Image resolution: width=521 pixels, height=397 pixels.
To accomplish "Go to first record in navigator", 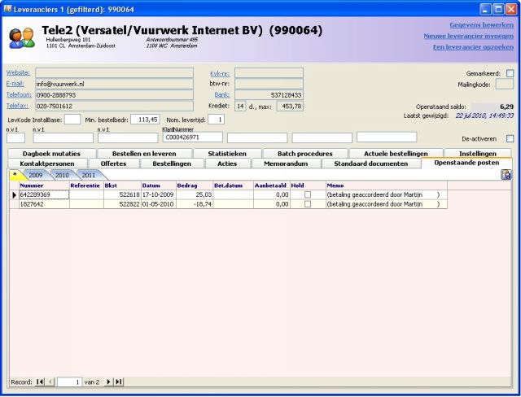I will (x=40, y=382).
